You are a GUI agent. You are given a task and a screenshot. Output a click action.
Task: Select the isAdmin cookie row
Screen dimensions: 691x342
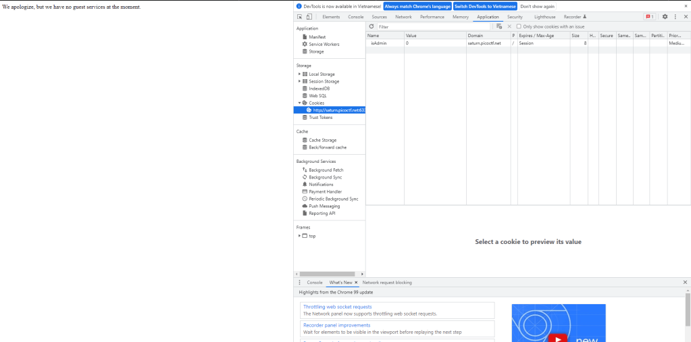[385, 43]
